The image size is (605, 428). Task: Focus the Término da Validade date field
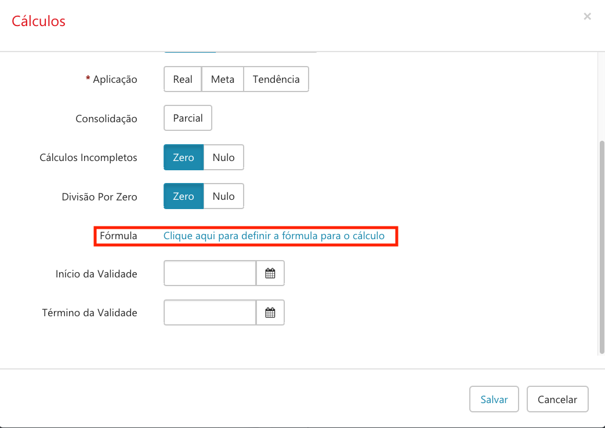[x=210, y=313]
